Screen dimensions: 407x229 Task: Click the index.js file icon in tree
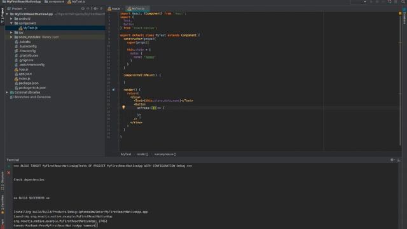(x=17, y=78)
